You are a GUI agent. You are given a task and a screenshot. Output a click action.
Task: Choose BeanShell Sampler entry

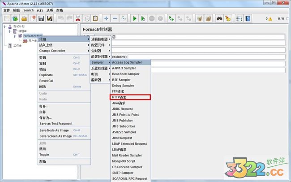(131, 74)
